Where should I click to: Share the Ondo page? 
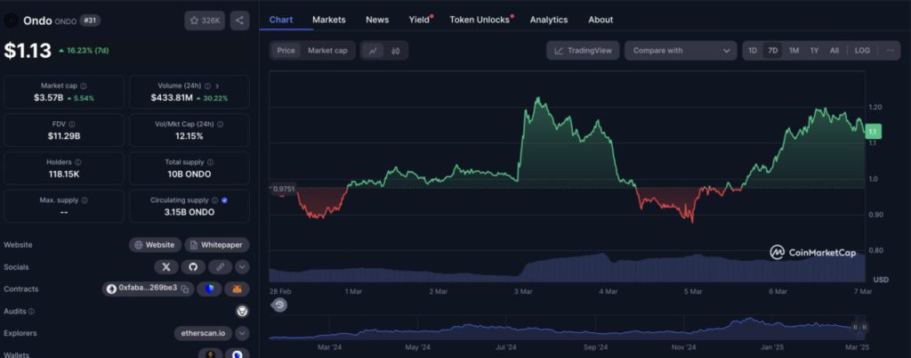(239, 20)
